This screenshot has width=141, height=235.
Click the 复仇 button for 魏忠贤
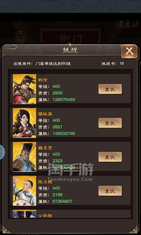coord(110,157)
